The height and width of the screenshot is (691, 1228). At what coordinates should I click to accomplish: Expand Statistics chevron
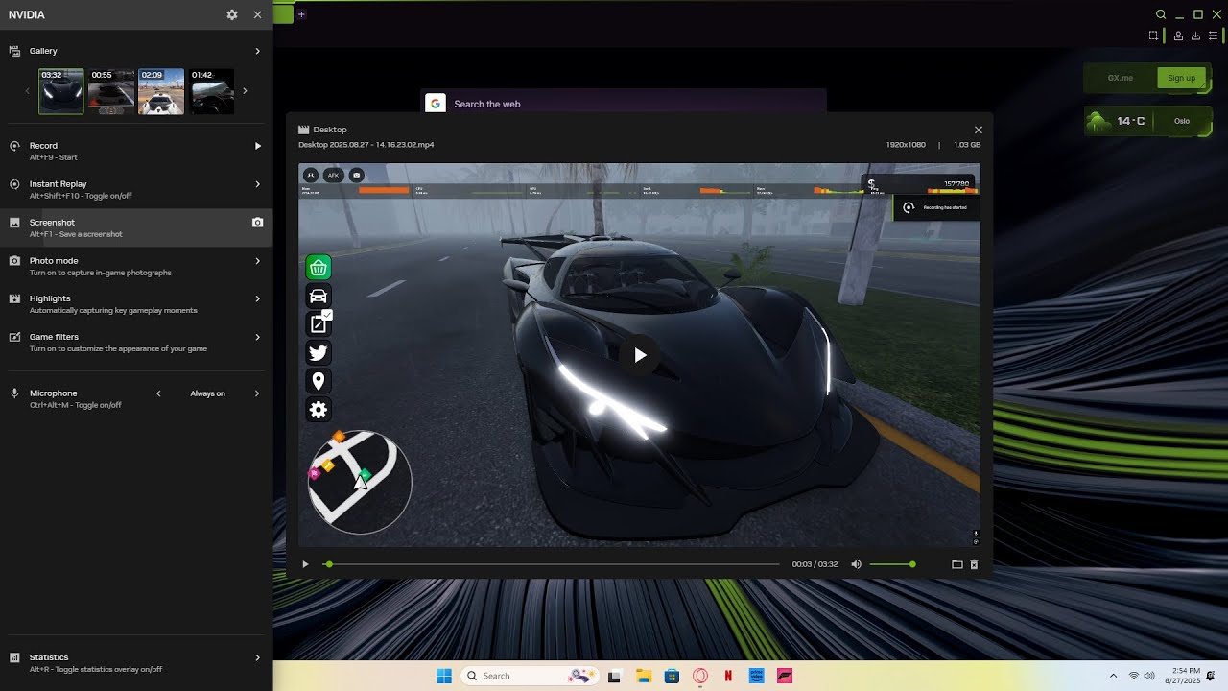pos(257,657)
